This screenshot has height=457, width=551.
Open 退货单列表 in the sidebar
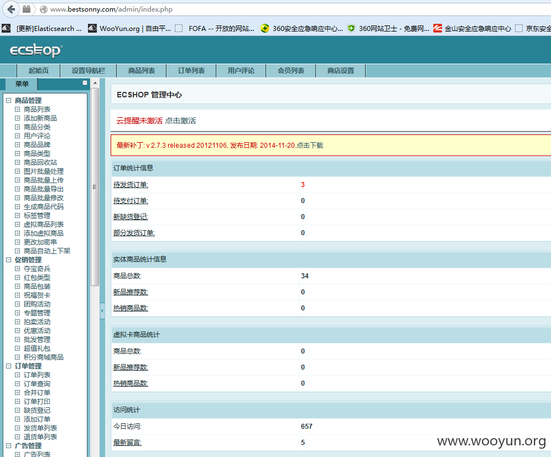pyautogui.click(x=40, y=437)
